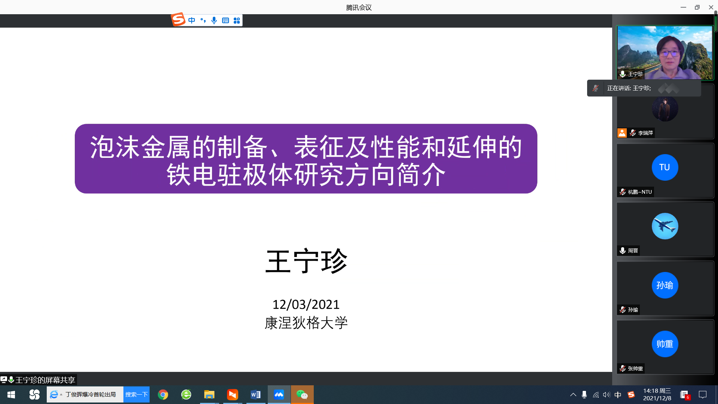Toggle Sogou Chinese/English input mode
This screenshot has height=404, width=718.
pos(192,21)
